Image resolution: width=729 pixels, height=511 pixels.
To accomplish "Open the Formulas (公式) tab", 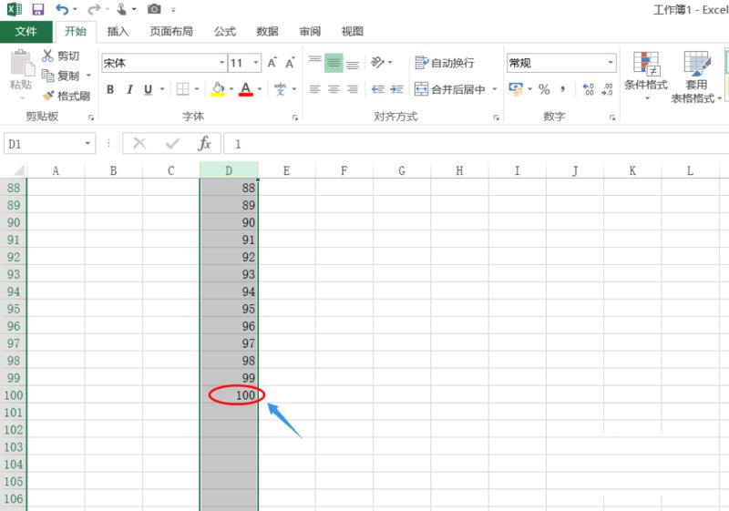I will pyautogui.click(x=224, y=31).
